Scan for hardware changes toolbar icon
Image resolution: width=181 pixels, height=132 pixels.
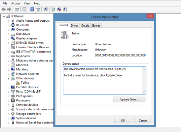[46, 10]
